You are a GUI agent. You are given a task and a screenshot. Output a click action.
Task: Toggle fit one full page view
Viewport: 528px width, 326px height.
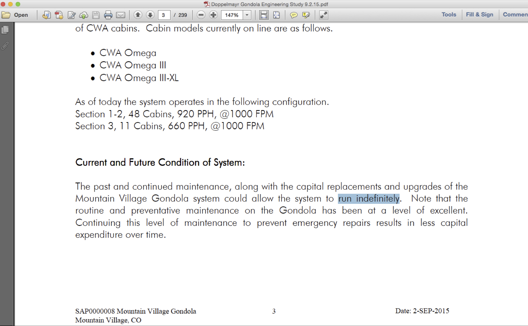tap(276, 15)
